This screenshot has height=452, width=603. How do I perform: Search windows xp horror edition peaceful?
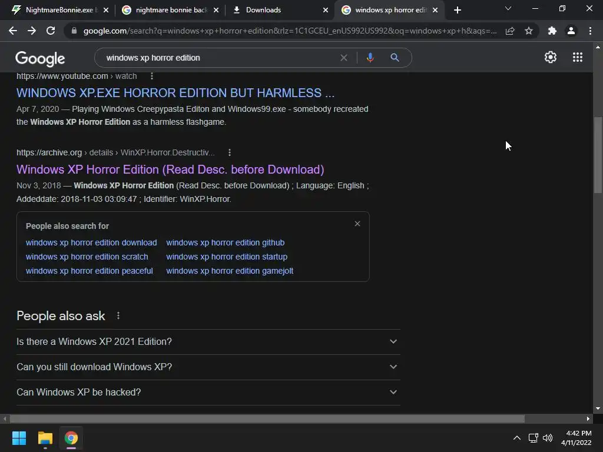point(90,271)
